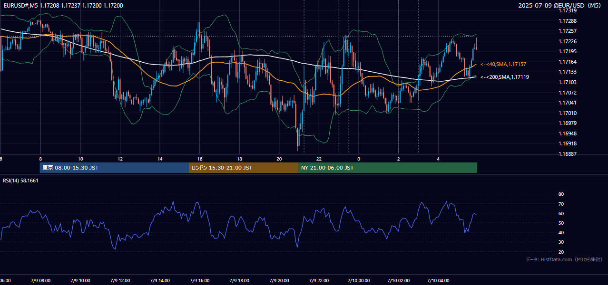Click the 東京 08:00-15:30 JST session bar
This screenshot has height=285, width=608.
pos(114,168)
